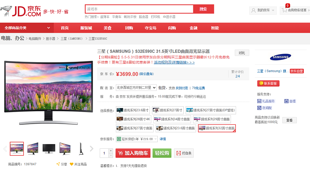Open the 金融 nav tab
Viewport: 310px width, 175px height.
(x=193, y=28)
